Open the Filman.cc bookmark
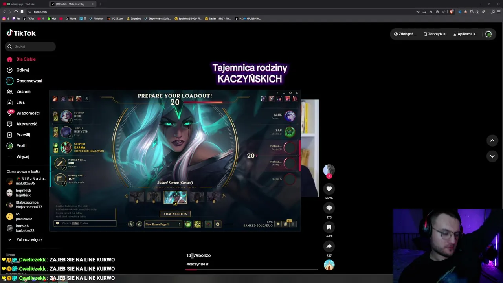 [x=96, y=18]
